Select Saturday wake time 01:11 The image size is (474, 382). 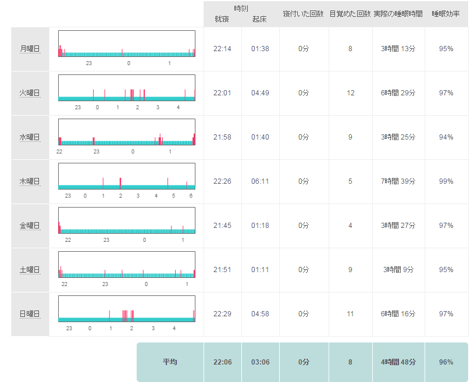tap(260, 270)
